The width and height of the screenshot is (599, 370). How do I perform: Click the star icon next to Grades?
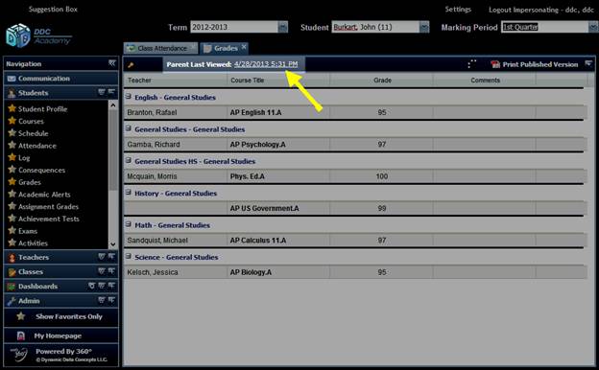click(12, 182)
